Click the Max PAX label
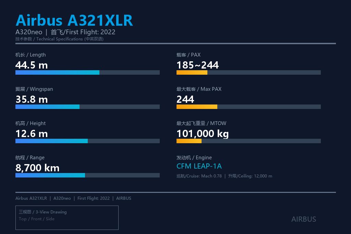 pyautogui.click(x=199, y=89)
